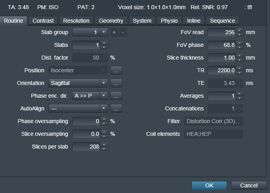The width and height of the screenshot is (270, 193).
Task: Increase Averages with up arrow
Action: coord(239,94)
